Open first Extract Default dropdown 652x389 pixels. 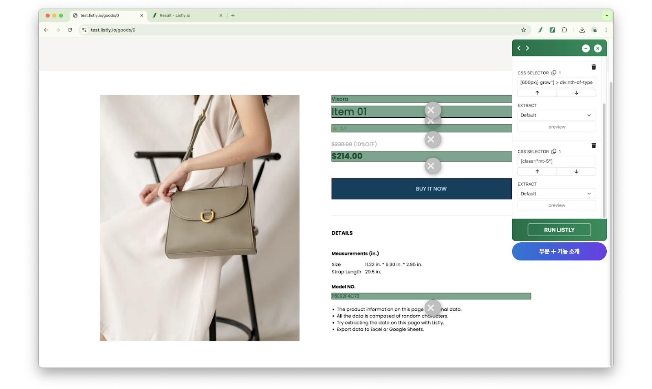(x=556, y=115)
